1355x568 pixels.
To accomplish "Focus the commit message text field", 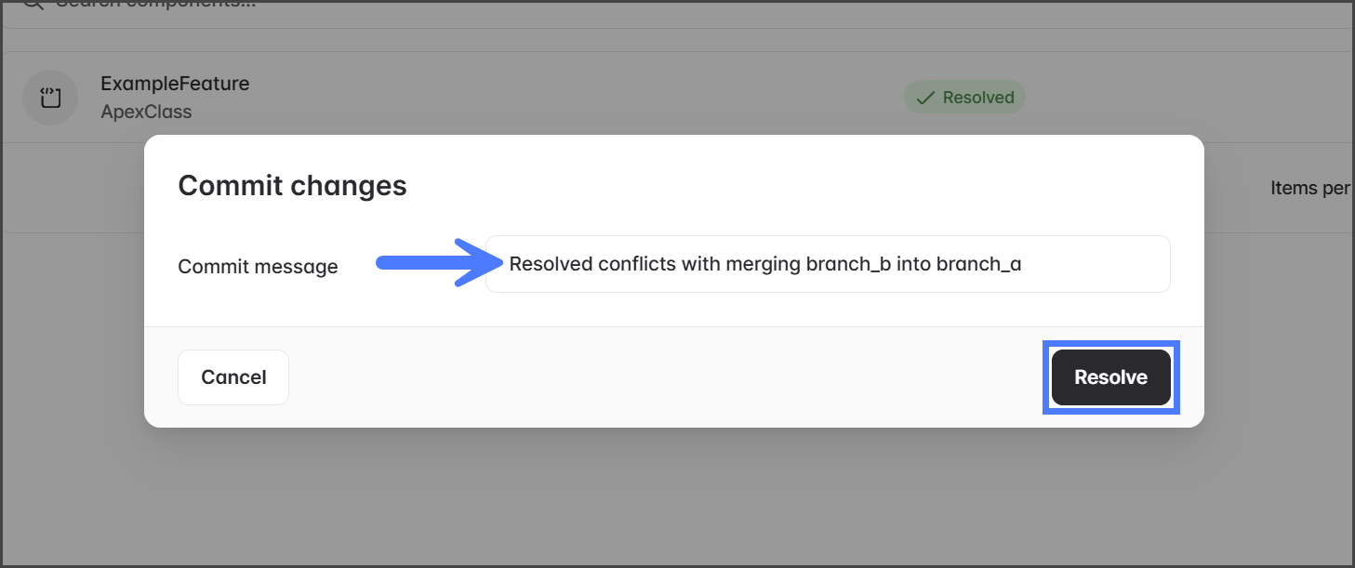I will pyautogui.click(x=828, y=264).
